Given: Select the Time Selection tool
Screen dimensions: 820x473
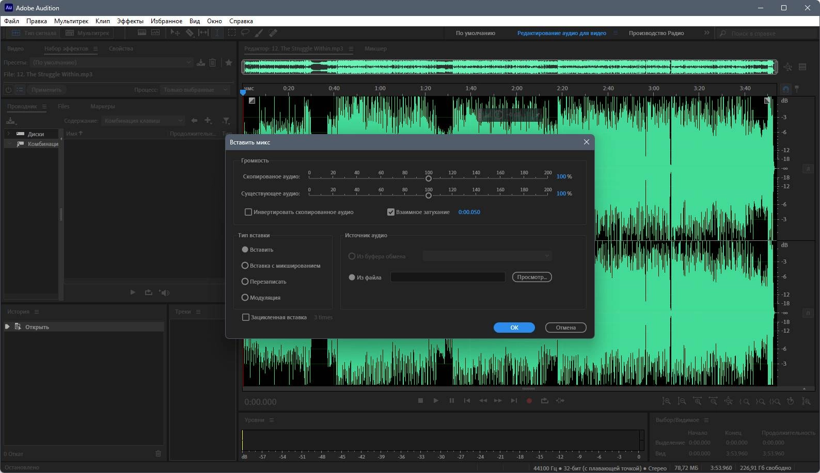Looking at the screenshot, I should pyautogui.click(x=217, y=33).
